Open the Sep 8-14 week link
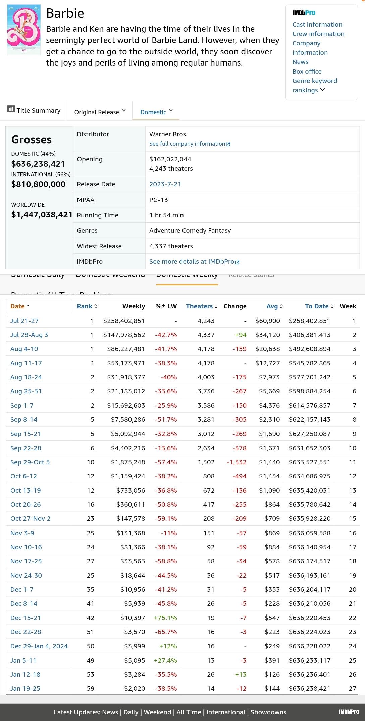 click(x=24, y=419)
